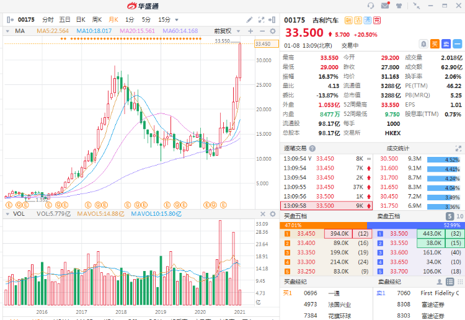The width and height of the screenshot is (465, 320).
Task: Switch to 5分 five-minute chart
Action: [146, 20]
